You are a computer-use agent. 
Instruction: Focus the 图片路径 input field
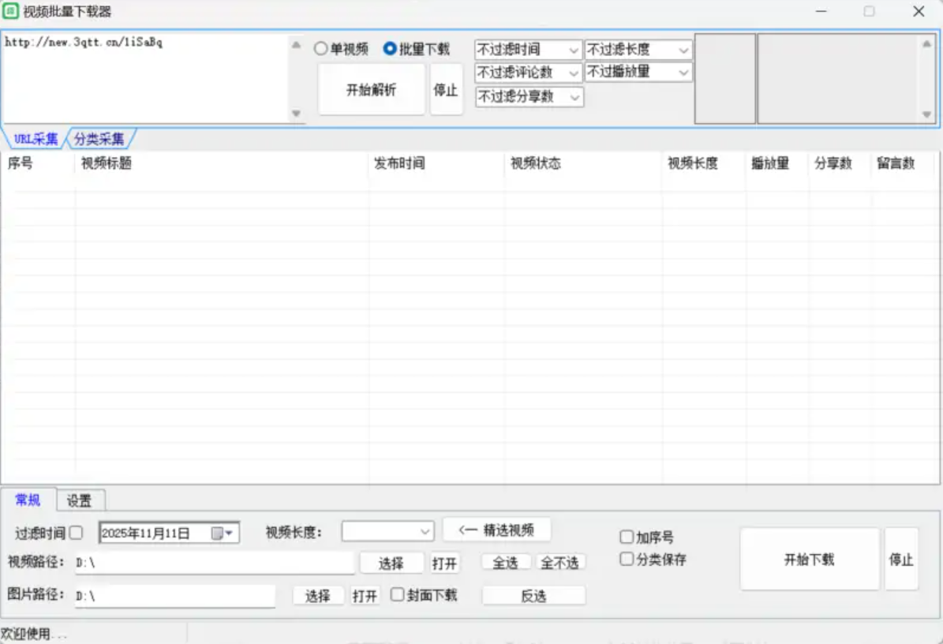tap(175, 595)
